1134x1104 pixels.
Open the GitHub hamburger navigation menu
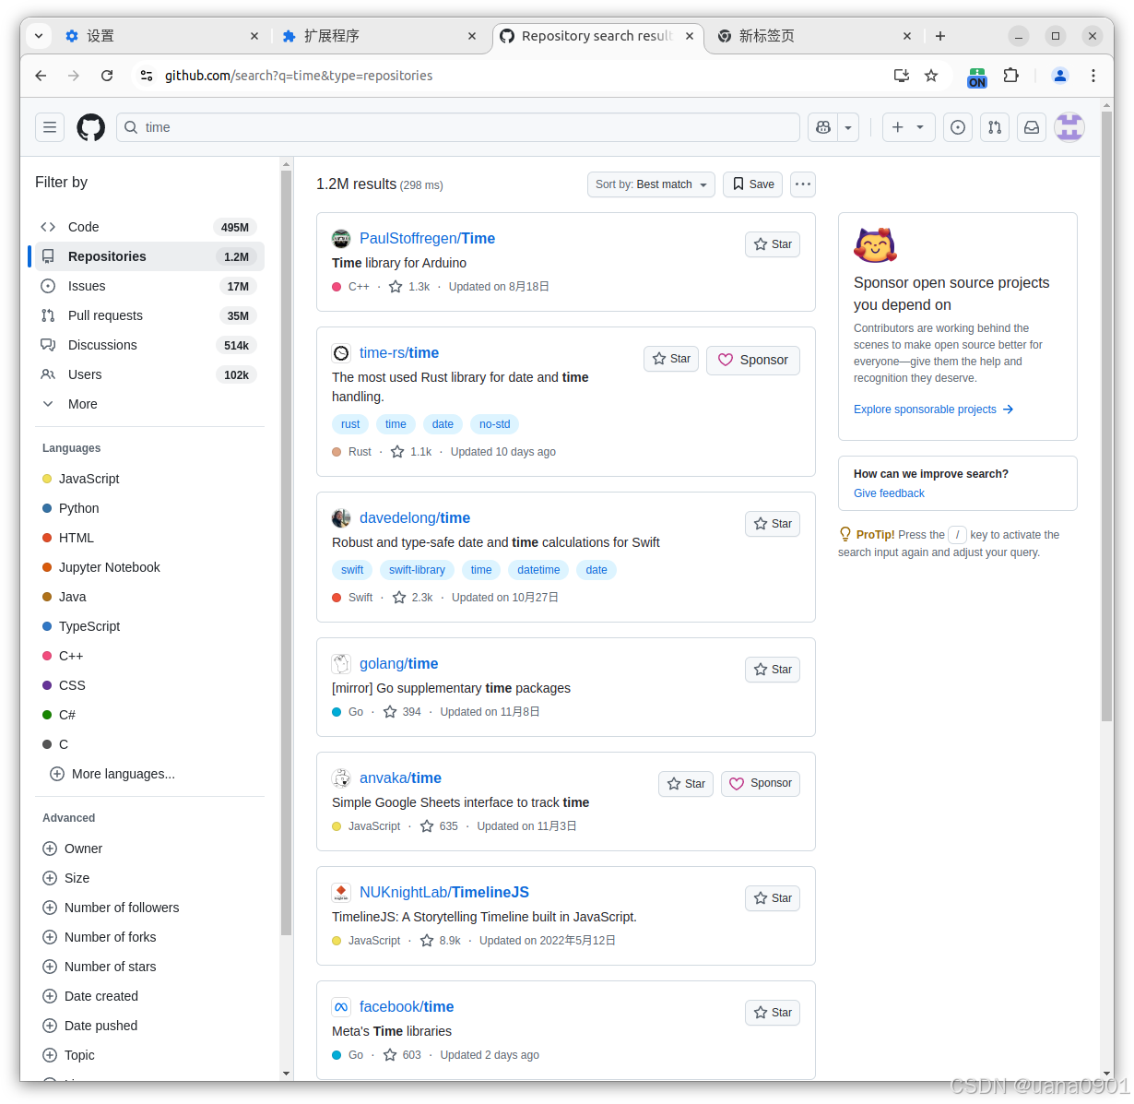50,127
